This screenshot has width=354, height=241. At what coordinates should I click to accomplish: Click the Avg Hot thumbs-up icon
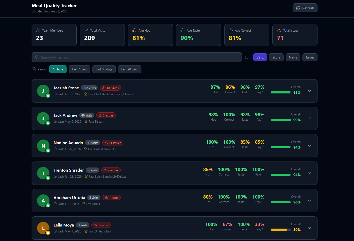pos(134,30)
